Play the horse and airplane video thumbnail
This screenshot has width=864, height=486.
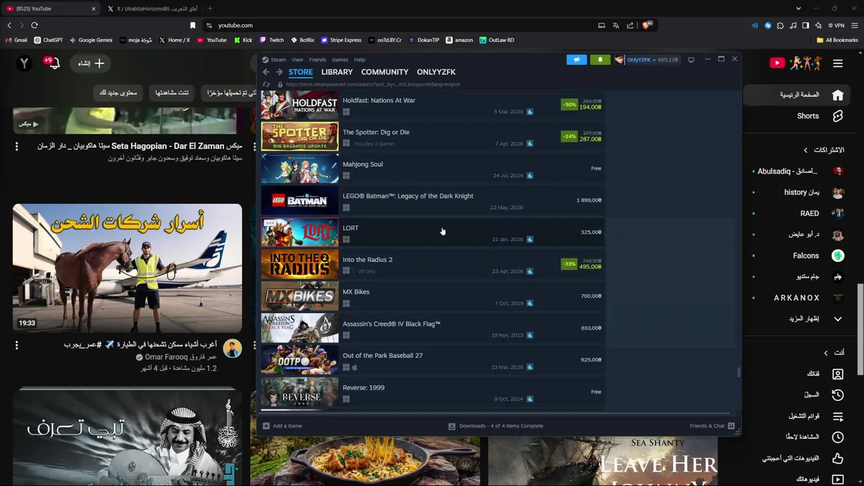[x=127, y=268]
